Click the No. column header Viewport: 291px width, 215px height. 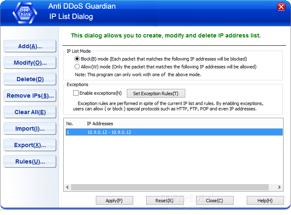point(74,124)
